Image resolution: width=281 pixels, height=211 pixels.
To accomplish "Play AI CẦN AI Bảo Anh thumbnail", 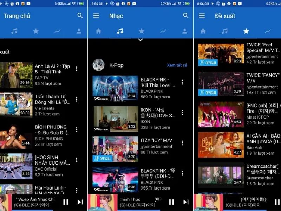I will [x=221, y=145].
